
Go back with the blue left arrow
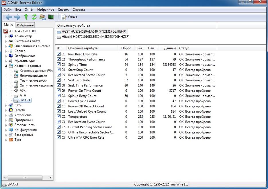click(x=9, y=17)
